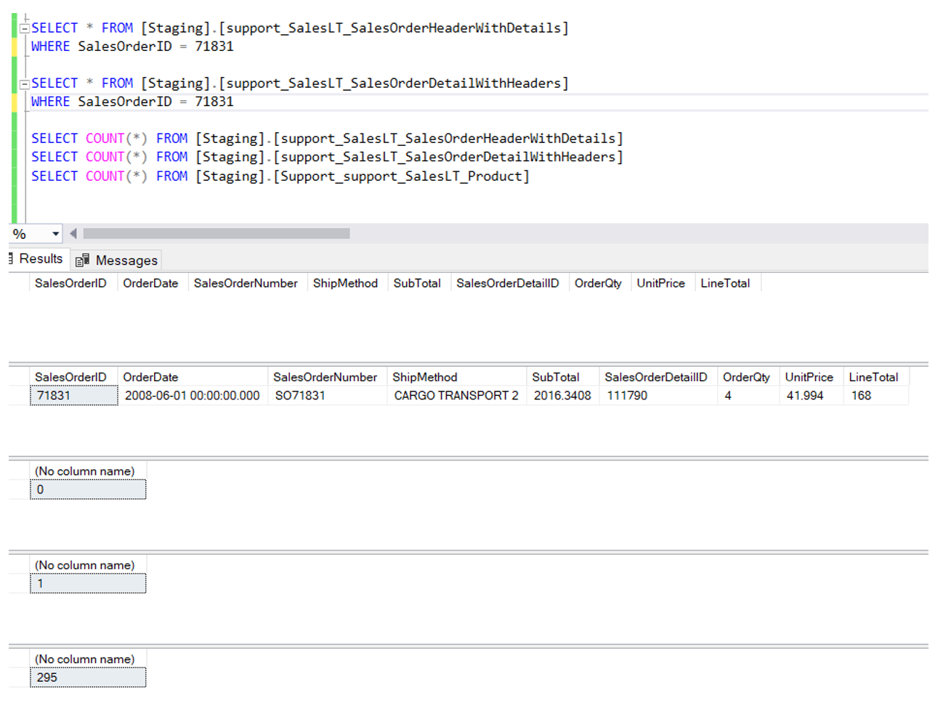
Task: Switch to the Messages tab
Action: [x=126, y=260]
